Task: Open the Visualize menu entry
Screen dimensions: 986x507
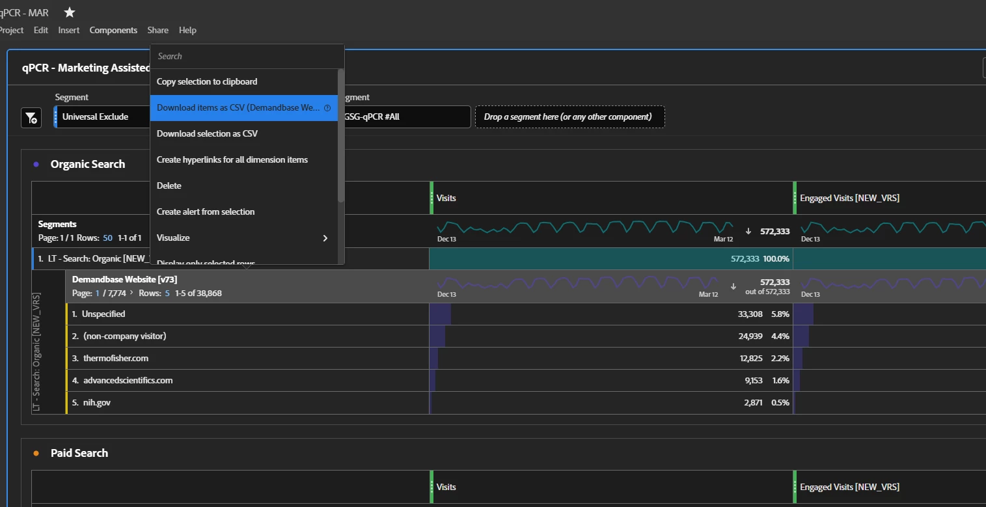Action: 244,238
